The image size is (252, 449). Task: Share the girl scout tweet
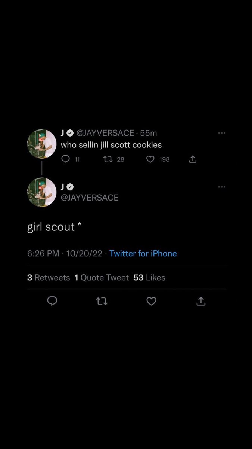[x=201, y=301]
